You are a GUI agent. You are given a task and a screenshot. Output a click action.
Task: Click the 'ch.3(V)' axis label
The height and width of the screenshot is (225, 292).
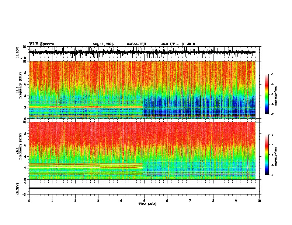pyautogui.click(x=18, y=189)
